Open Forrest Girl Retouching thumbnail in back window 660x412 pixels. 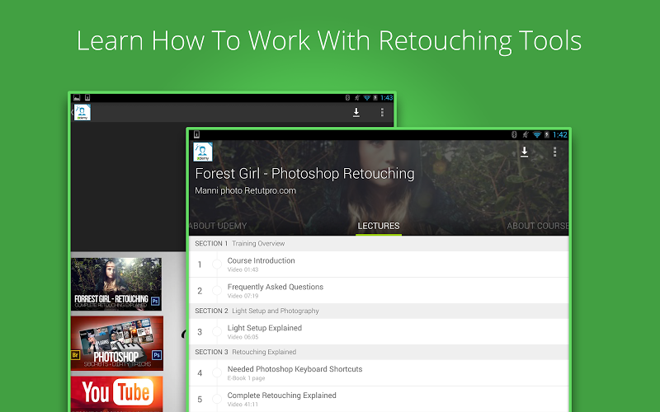116,283
